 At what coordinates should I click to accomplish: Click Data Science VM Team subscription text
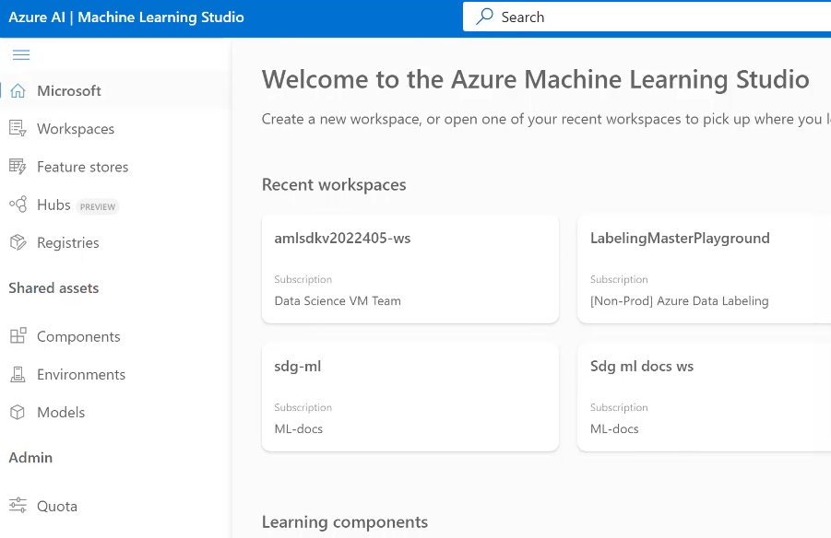[x=338, y=300]
